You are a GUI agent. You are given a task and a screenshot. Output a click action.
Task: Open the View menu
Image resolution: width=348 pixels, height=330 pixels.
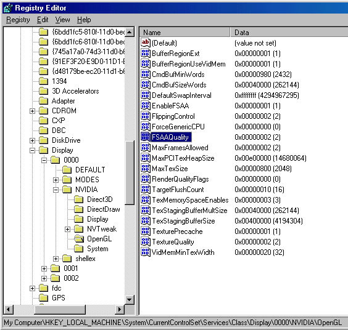pyautogui.click(x=62, y=20)
